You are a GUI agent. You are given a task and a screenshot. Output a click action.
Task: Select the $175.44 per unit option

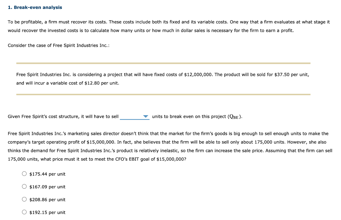(x=47, y=174)
